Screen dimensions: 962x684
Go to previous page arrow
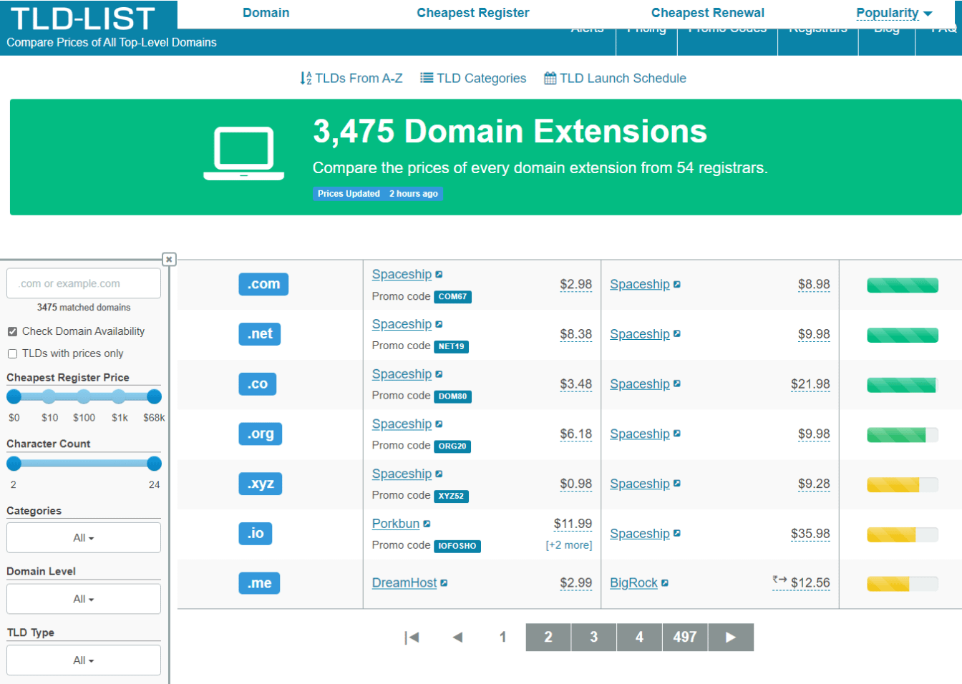click(457, 637)
